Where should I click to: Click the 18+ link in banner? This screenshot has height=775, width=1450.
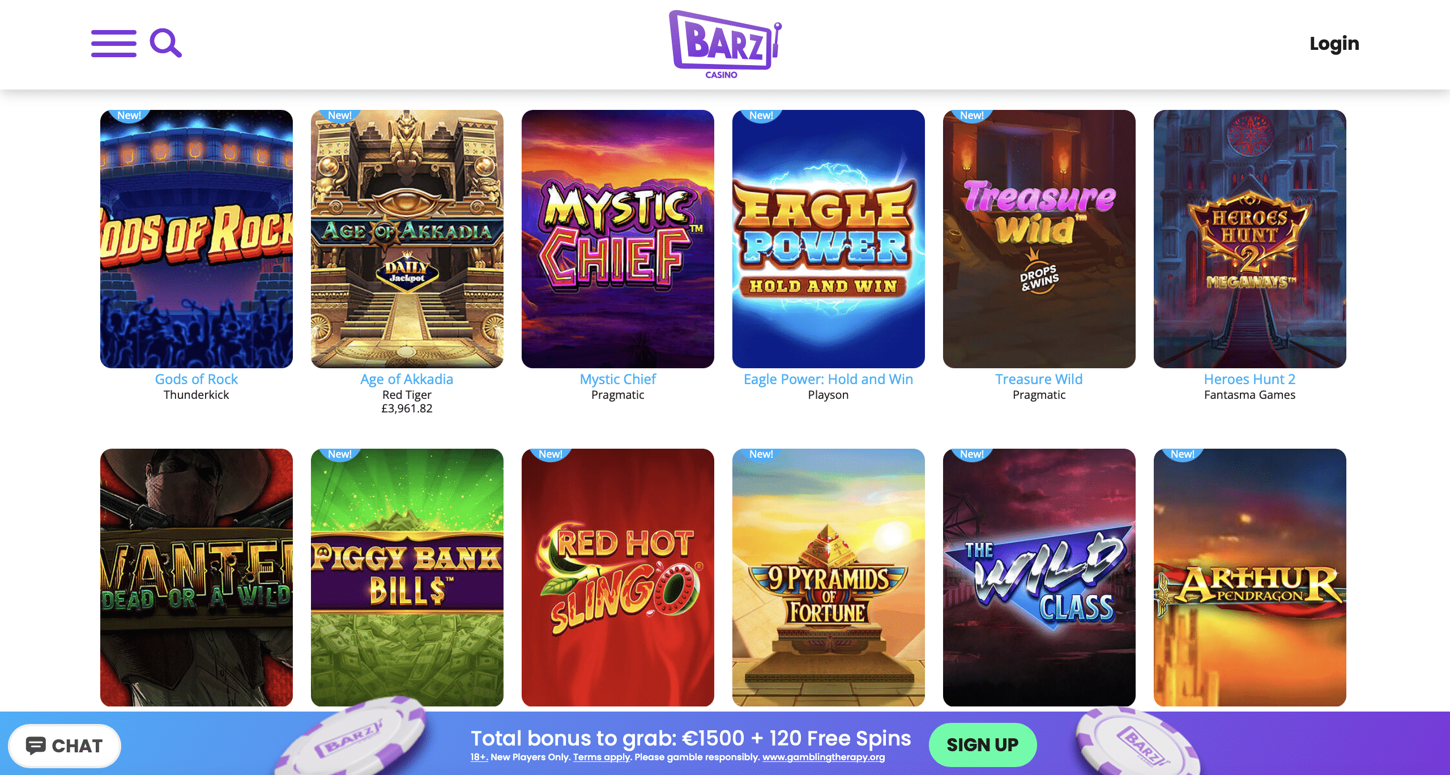[479, 757]
